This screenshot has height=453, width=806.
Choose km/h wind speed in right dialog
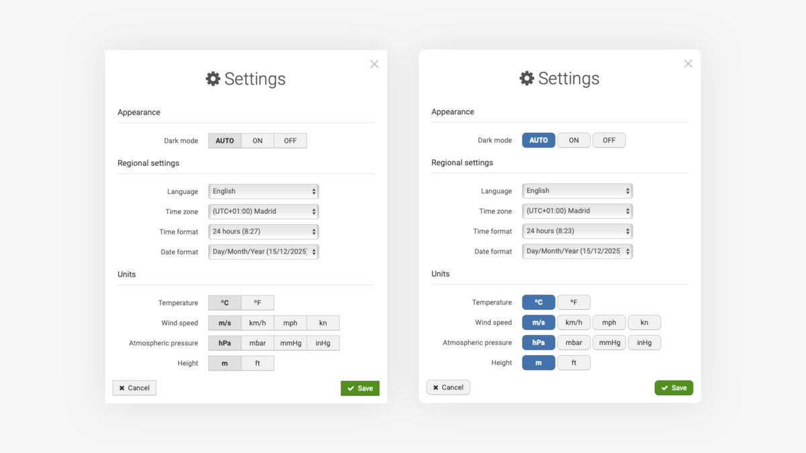coord(574,322)
